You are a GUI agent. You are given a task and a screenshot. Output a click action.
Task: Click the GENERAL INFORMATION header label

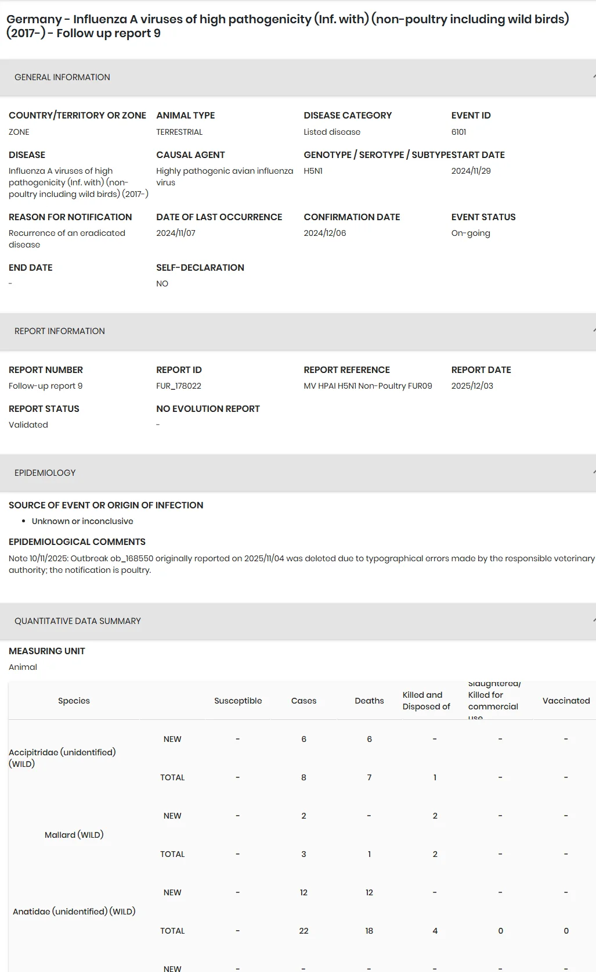click(62, 77)
